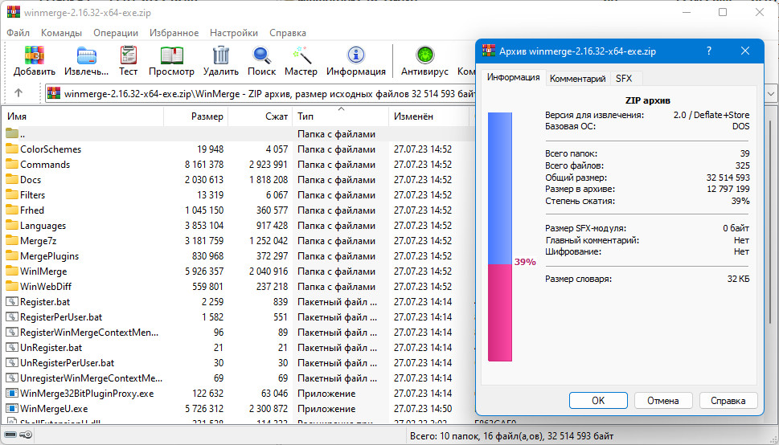
Task: Click the Register.bat file icon
Action: [12, 301]
